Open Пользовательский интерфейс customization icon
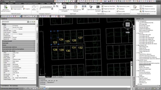Screen dimensions: 161x90 pos(64,7)
